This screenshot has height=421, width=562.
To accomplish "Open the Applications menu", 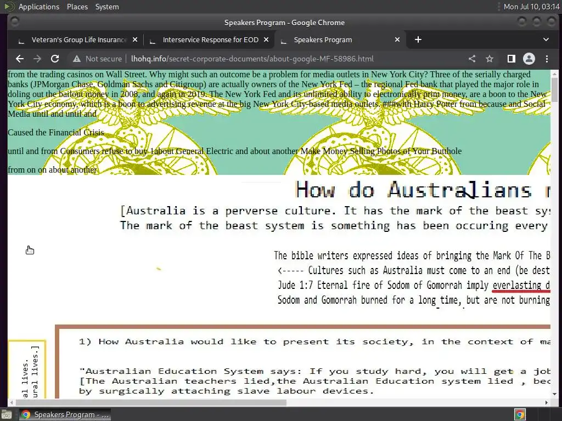I will tap(39, 7).
